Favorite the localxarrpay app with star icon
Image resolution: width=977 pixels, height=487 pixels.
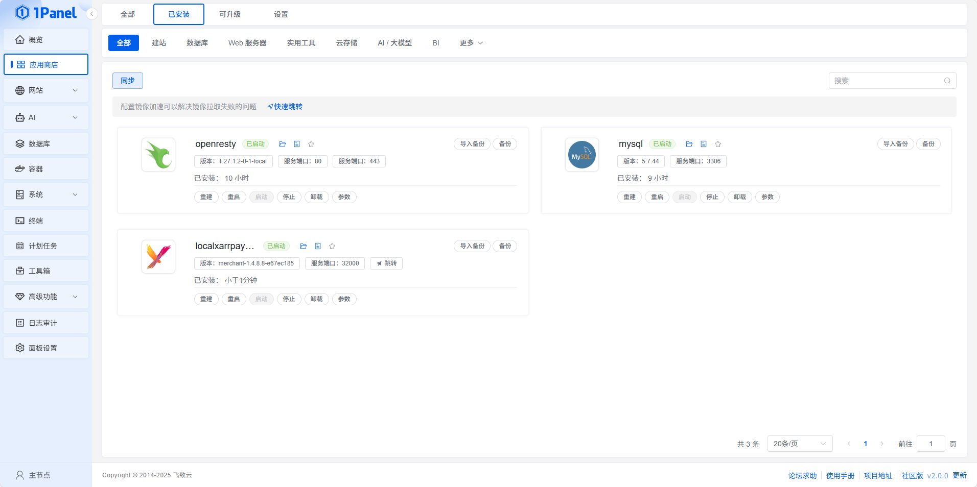[332, 246]
